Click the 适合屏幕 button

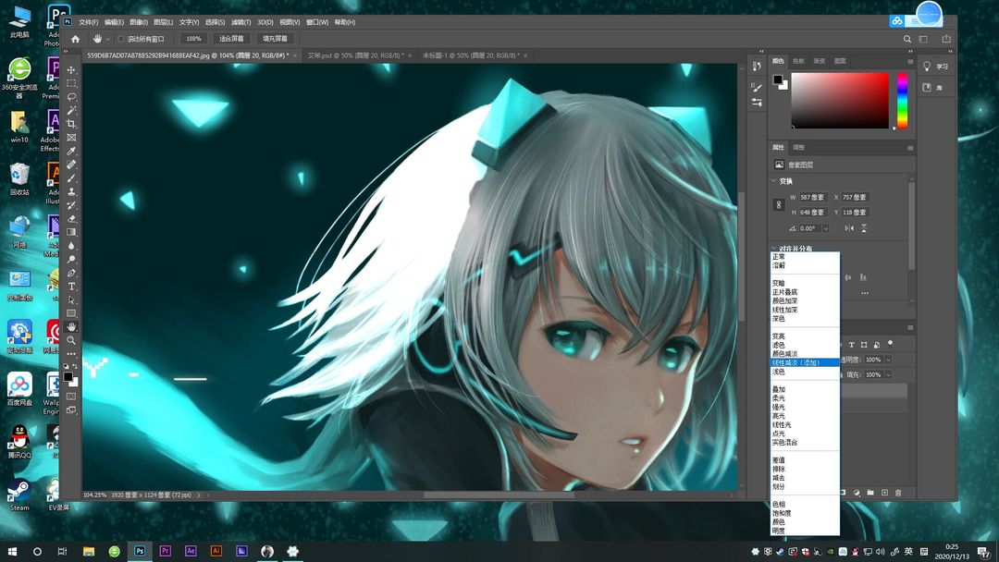click(231, 39)
